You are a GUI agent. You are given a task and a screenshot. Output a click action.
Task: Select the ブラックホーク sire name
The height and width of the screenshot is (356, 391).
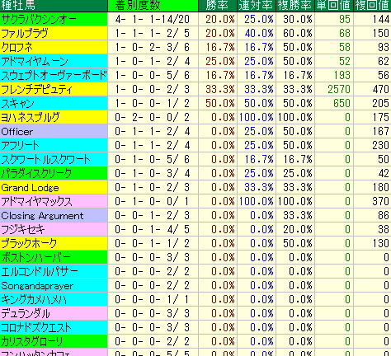point(54,243)
